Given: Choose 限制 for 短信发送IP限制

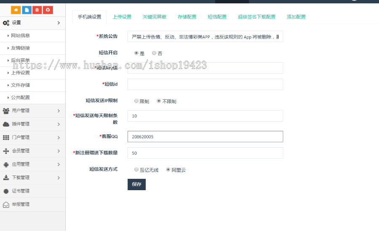Looking at the screenshot, I should coord(136,101).
